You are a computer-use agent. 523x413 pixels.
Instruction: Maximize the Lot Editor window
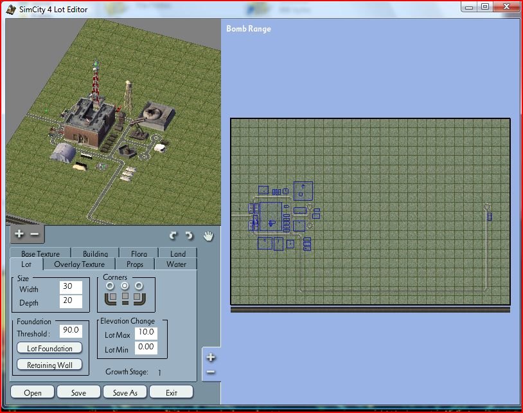click(485, 7)
